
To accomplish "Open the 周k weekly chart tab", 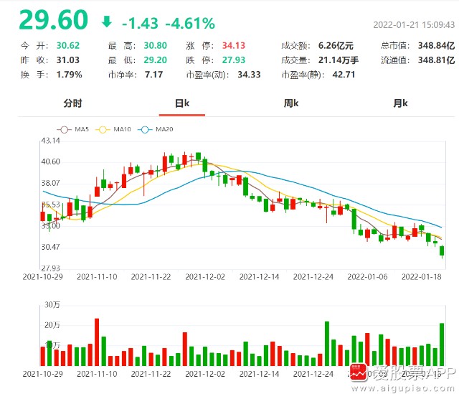I will (290, 103).
